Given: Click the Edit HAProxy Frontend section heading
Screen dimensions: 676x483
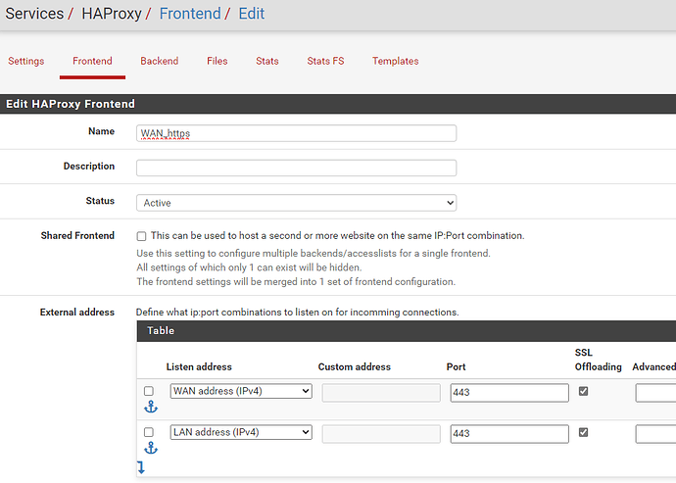Looking at the screenshot, I should click(x=71, y=104).
